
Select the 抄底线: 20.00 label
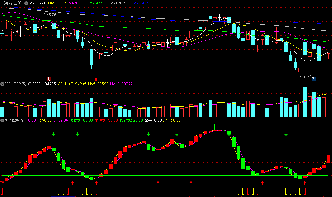coord(131,120)
